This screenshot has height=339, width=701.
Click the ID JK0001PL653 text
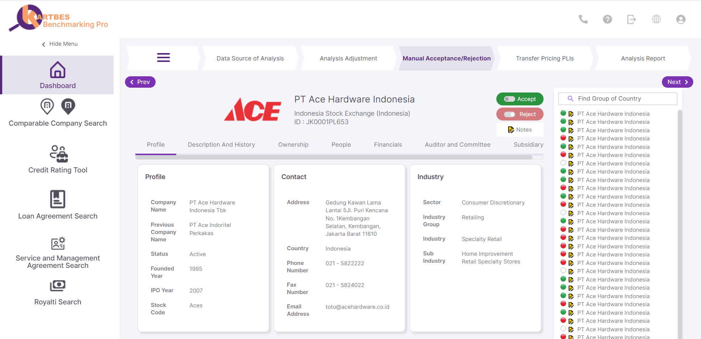pyautogui.click(x=321, y=122)
